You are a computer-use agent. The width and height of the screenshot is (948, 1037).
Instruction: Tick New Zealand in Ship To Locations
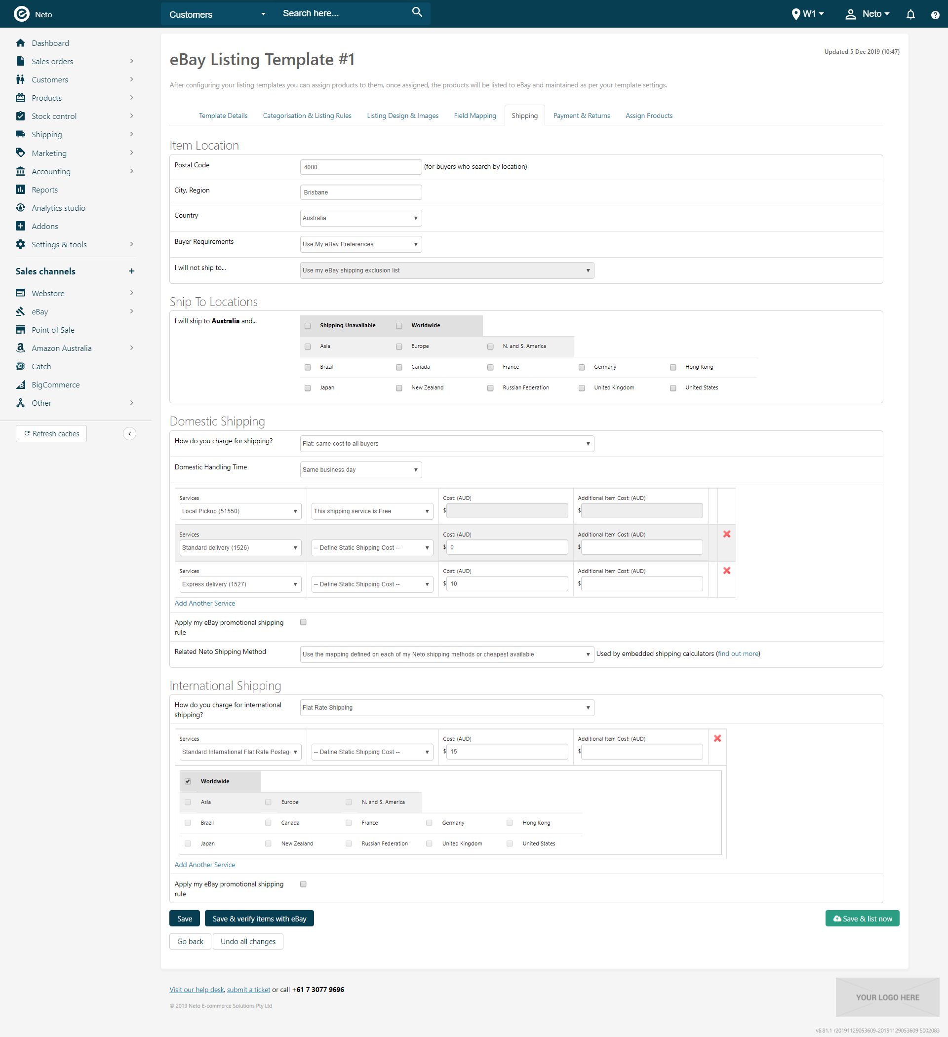tap(399, 388)
